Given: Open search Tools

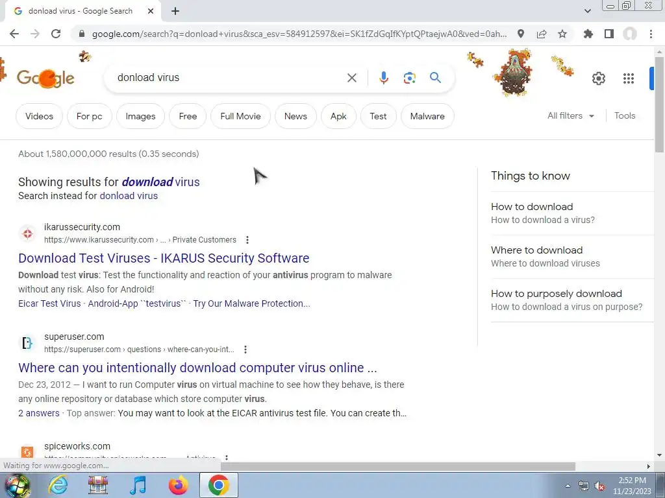Looking at the screenshot, I should click(x=625, y=115).
